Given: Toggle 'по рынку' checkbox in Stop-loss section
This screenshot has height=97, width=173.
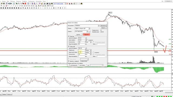Looking at the screenshot, I should [87, 40].
